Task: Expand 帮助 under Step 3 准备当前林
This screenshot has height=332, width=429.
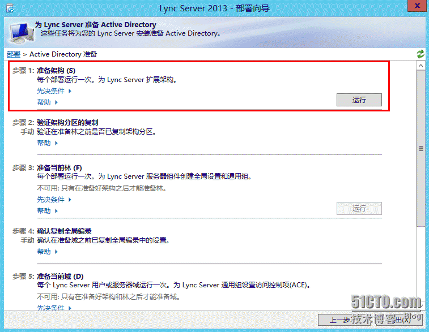Action: click(48, 211)
